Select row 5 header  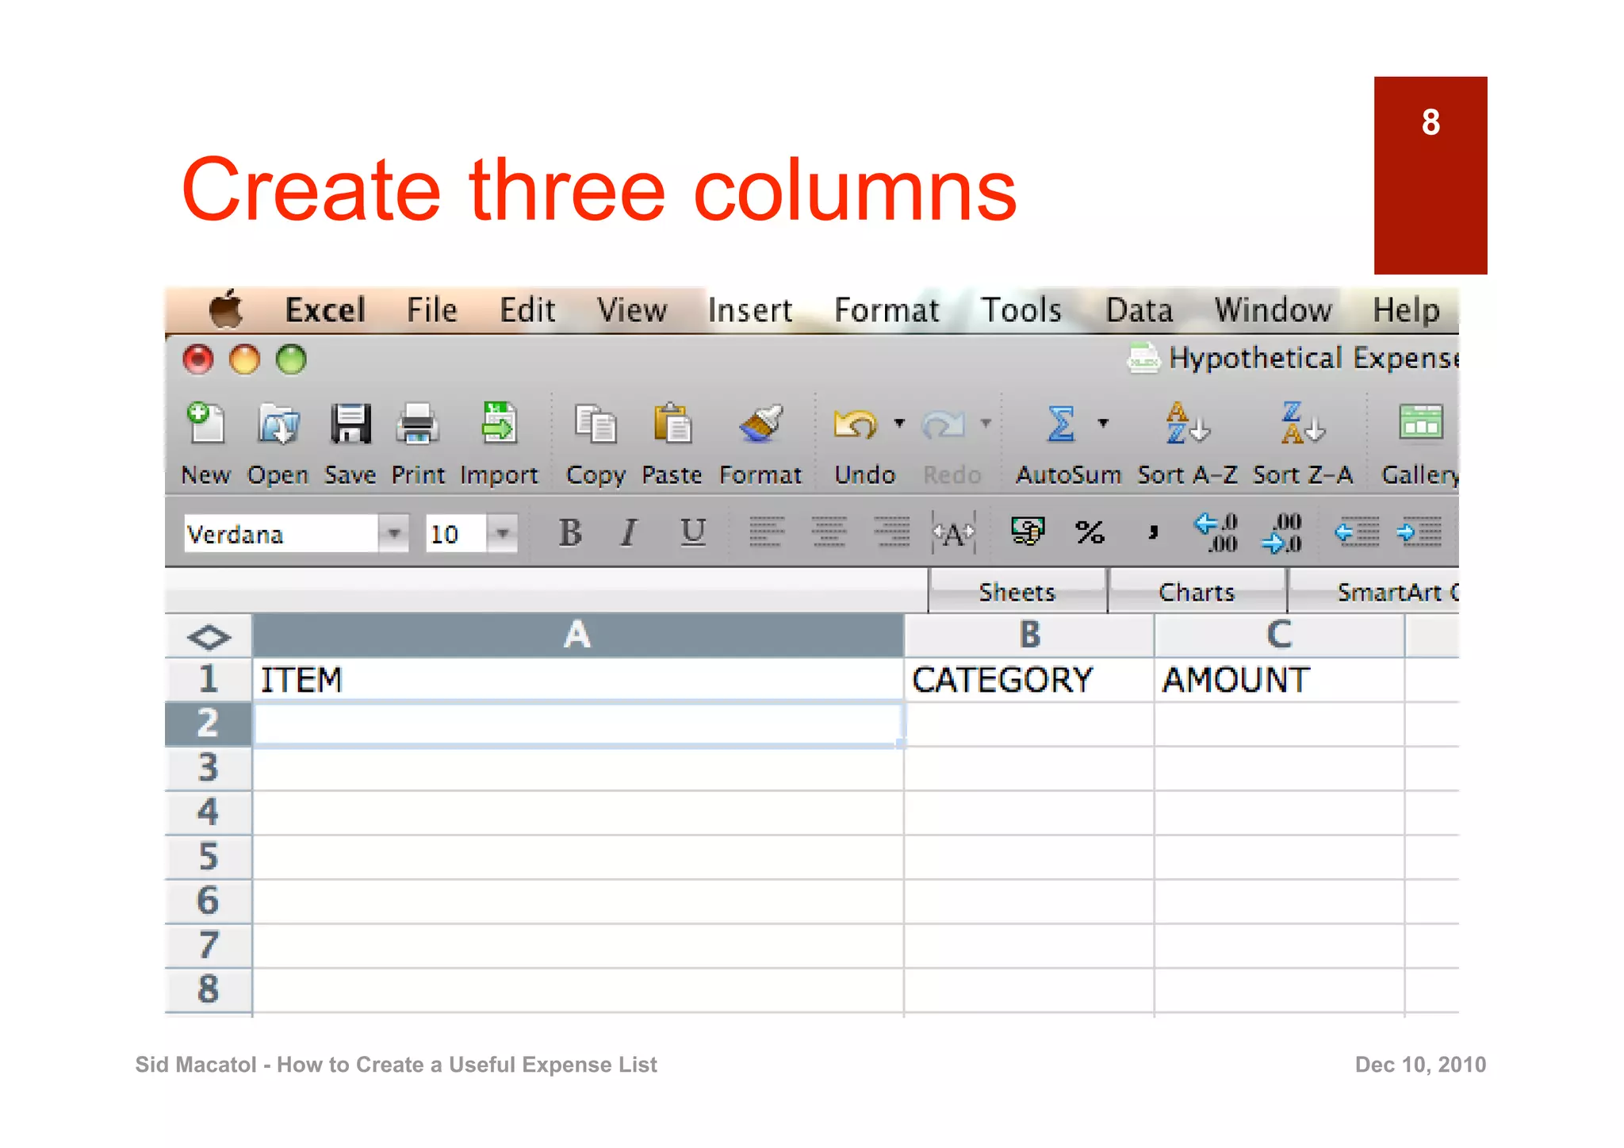pyautogui.click(x=209, y=857)
